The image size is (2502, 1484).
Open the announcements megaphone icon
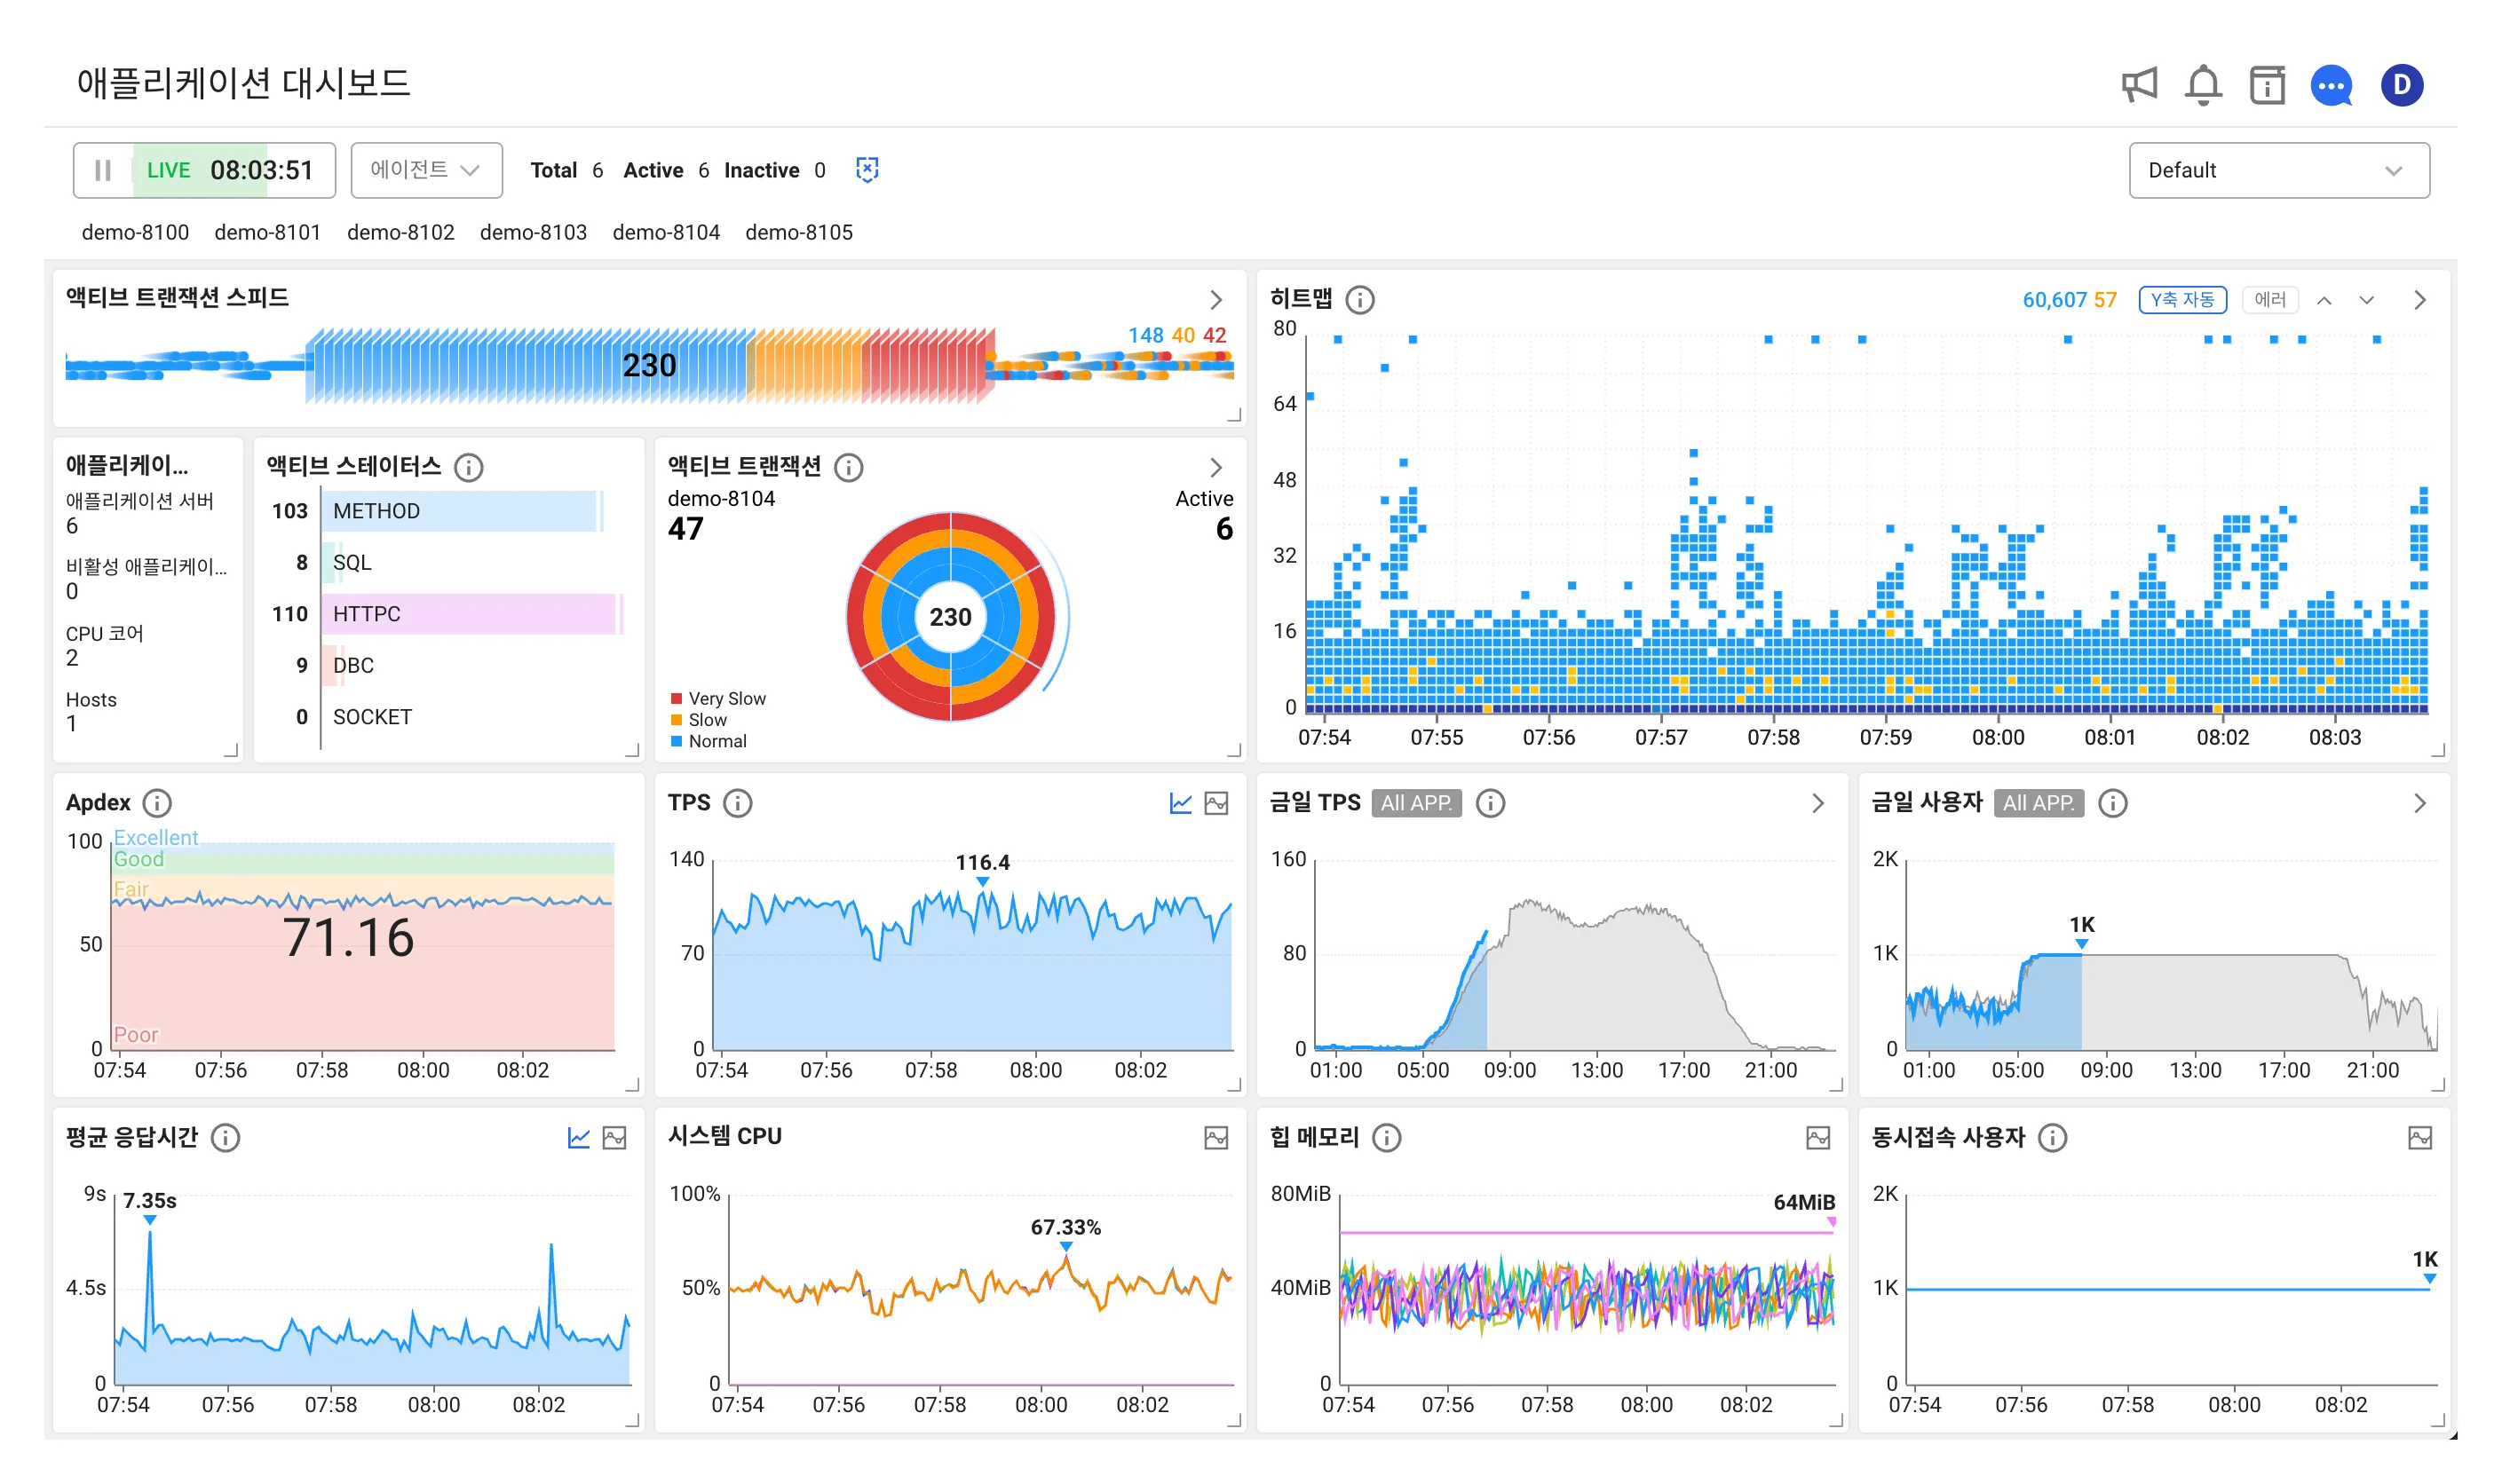tap(2138, 85)
